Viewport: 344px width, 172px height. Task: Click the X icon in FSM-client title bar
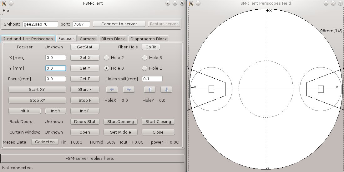click(4, 3)
